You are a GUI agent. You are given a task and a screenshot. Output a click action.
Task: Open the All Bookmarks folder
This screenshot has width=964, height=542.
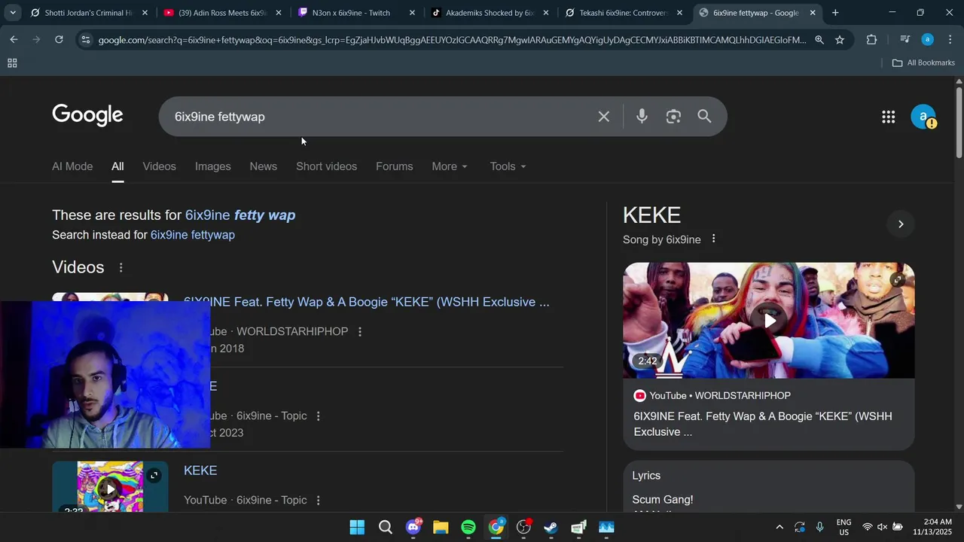[923, 63]
